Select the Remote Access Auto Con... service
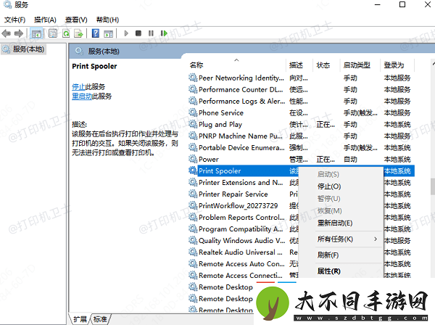Image resolution: width=435 pixels, height=325 pixels. coord(241,263)
